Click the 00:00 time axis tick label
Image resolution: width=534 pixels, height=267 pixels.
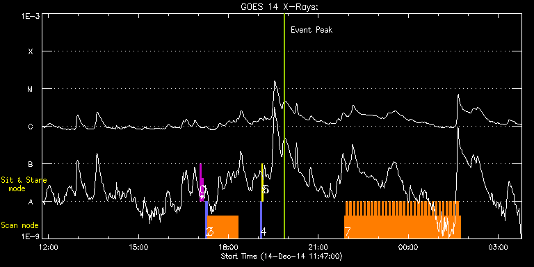408,246
